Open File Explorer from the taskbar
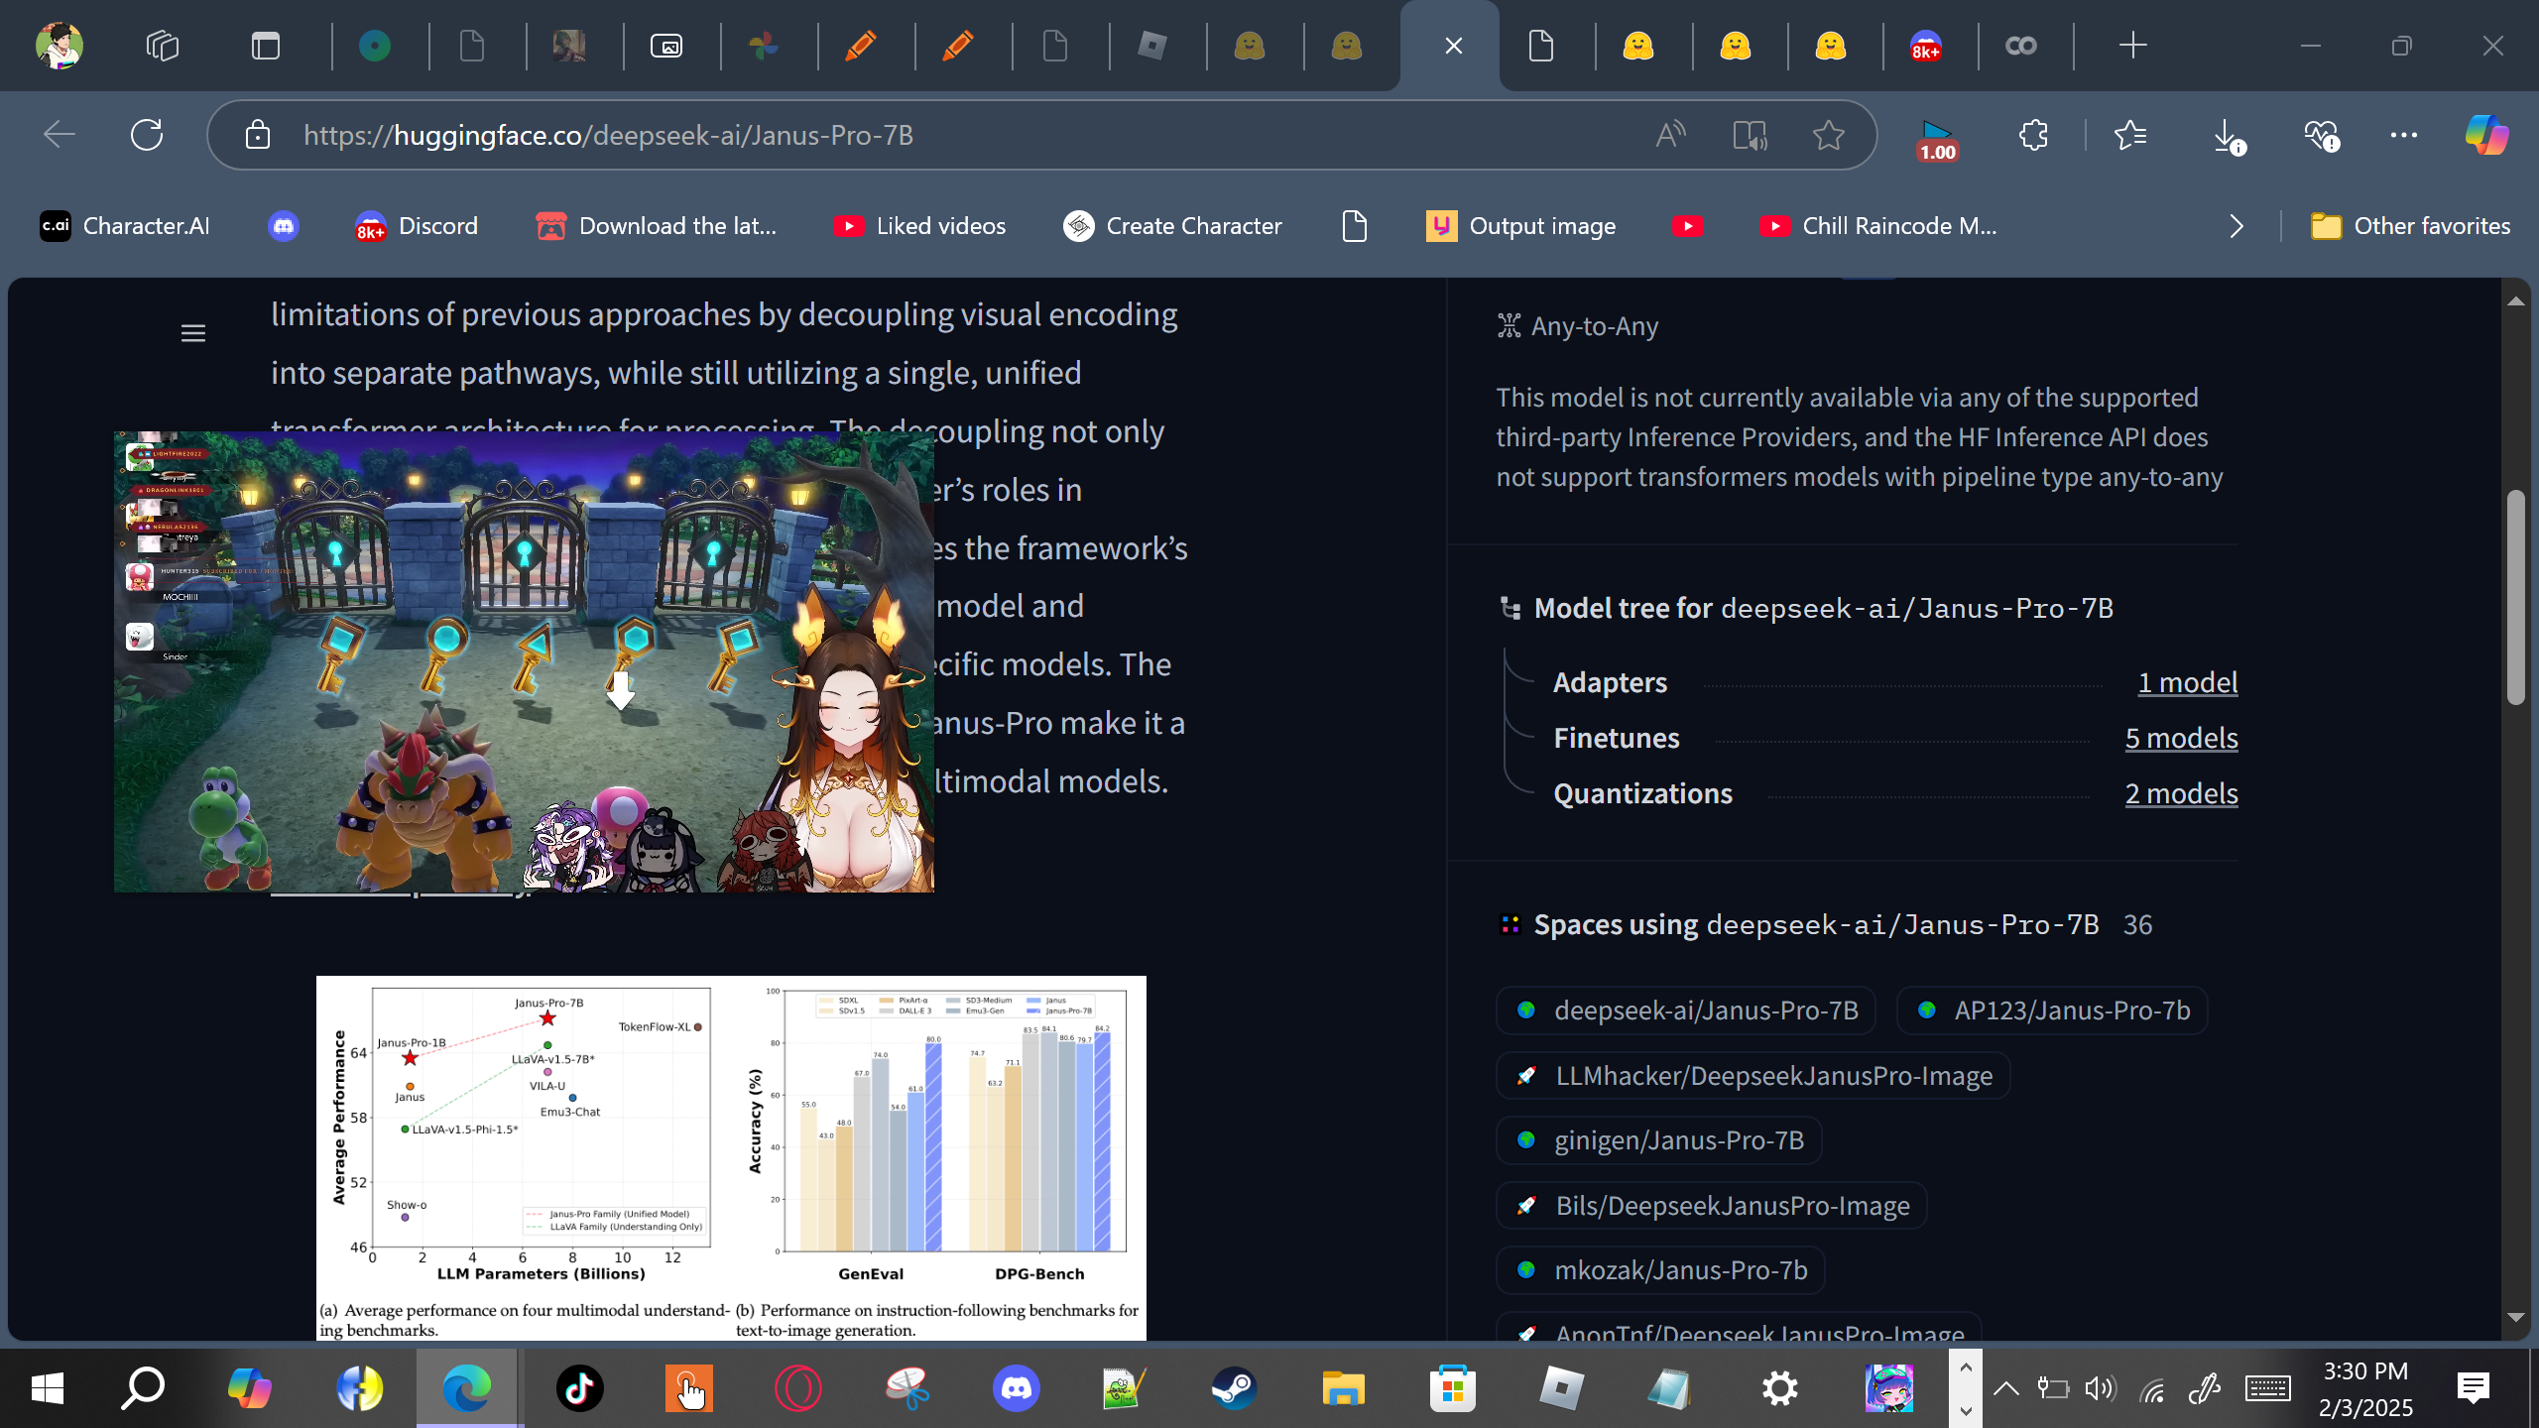Viewport: 2539px width, 1428px height. point(1343,1388)
